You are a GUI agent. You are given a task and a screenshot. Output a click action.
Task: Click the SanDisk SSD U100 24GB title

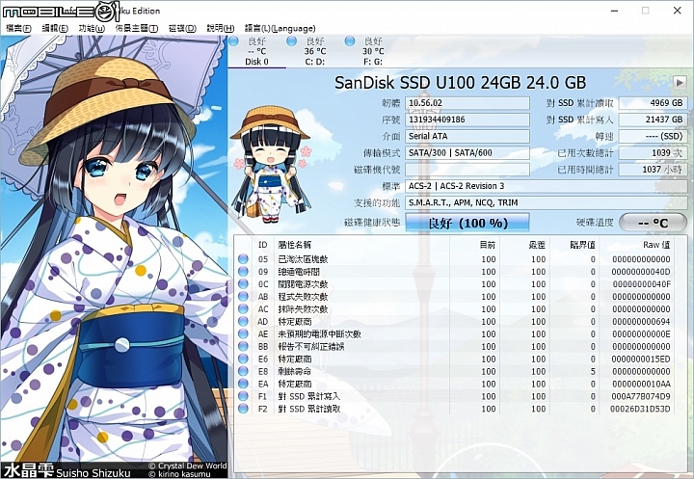(x=460, y=82)
